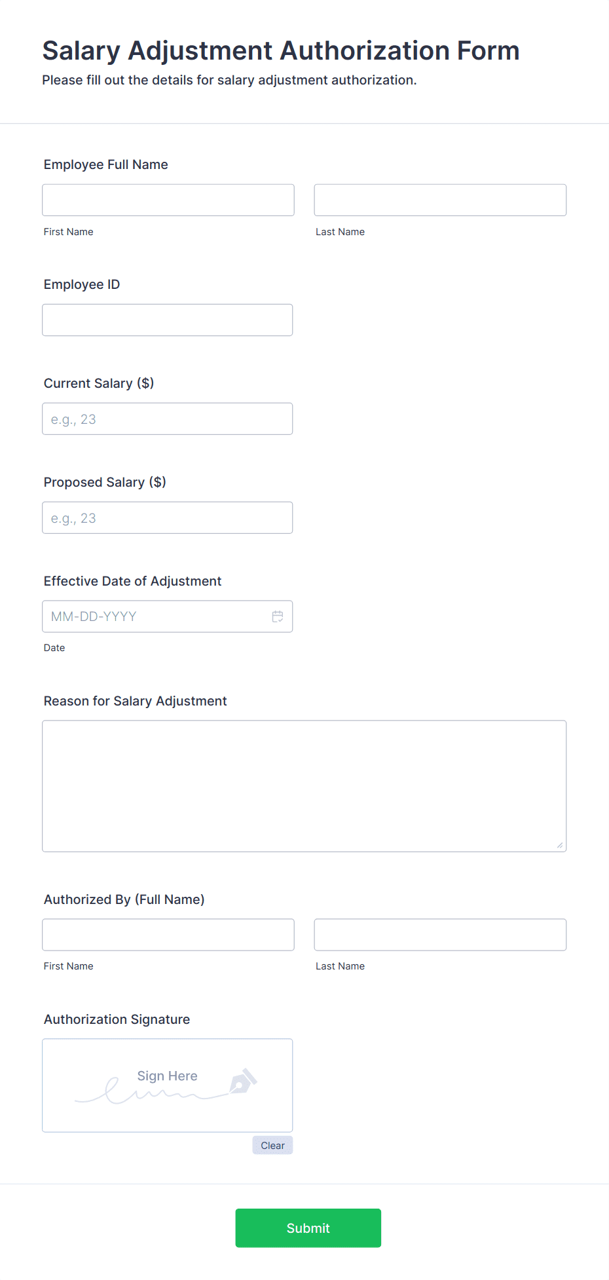
Task: Click the Authorized By Last Name field
Action: pos(439,934)
